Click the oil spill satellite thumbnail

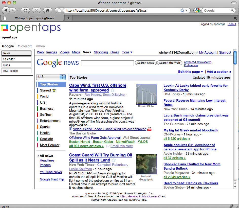146,164
